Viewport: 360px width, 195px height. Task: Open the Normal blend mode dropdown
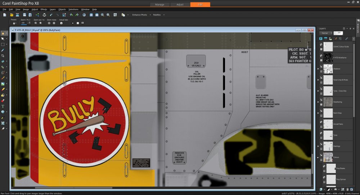point(326,33)
